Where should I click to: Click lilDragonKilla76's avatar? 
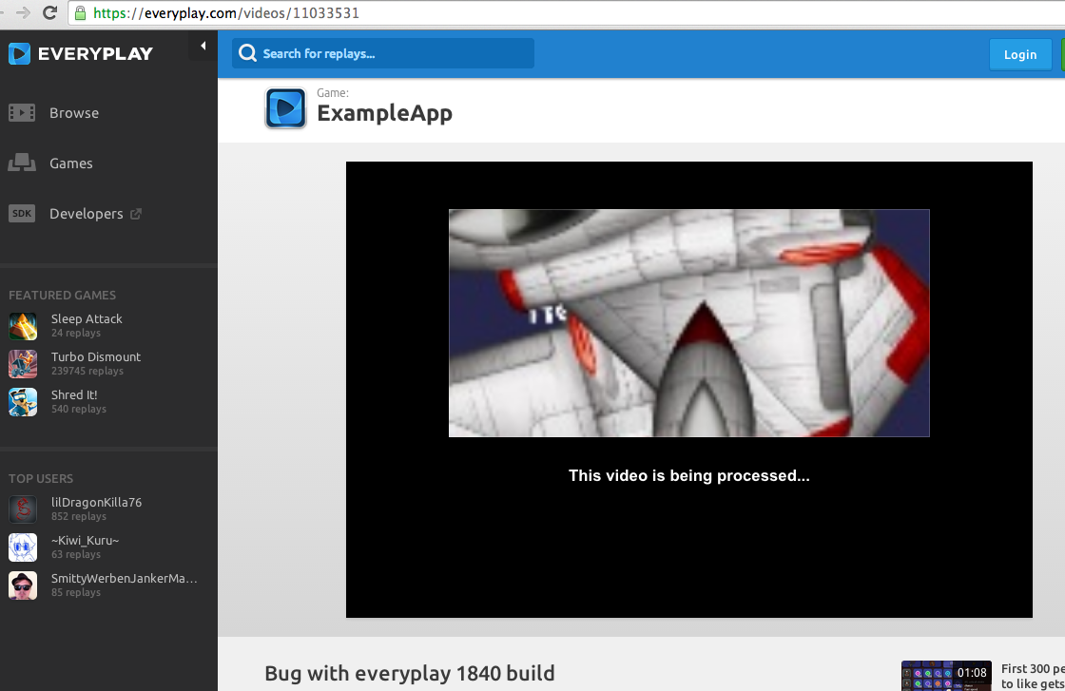click(23, 509)
